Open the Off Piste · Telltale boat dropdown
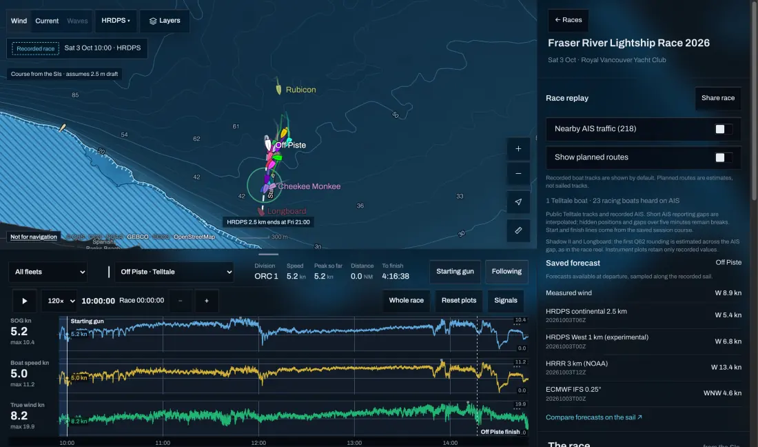758x447 pixels. [x=174, y=272]
